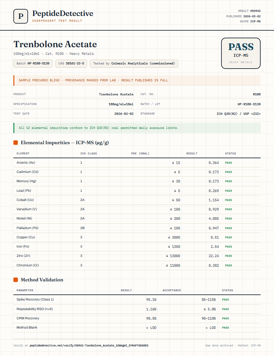Click the Arsenic (As) row label

pos(25,163)
